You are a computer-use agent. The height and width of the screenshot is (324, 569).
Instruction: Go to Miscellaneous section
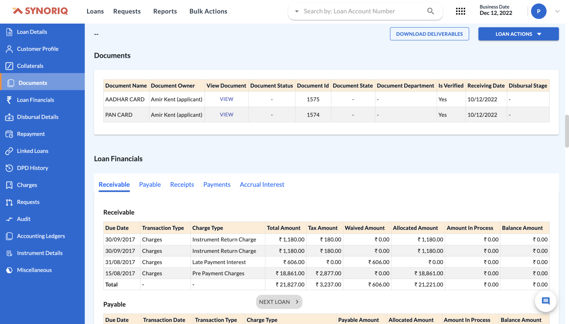pos(34,270)
